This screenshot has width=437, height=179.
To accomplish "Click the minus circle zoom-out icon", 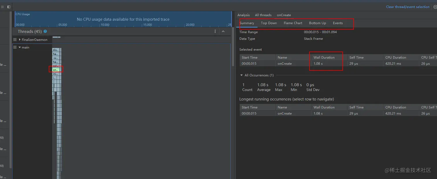I will 435,7.
